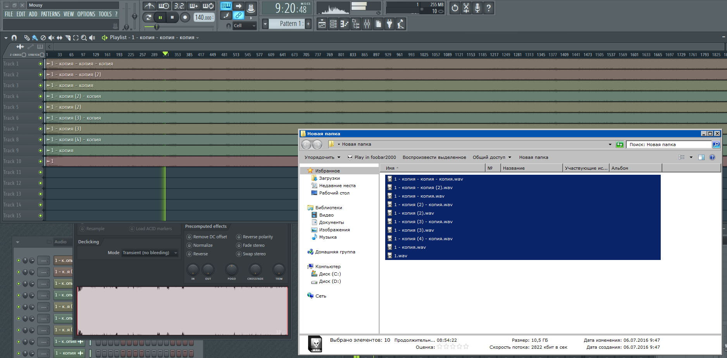Open the OPTIONS menu
This screenshot has height=358, width=727.
tap(86, 14)
